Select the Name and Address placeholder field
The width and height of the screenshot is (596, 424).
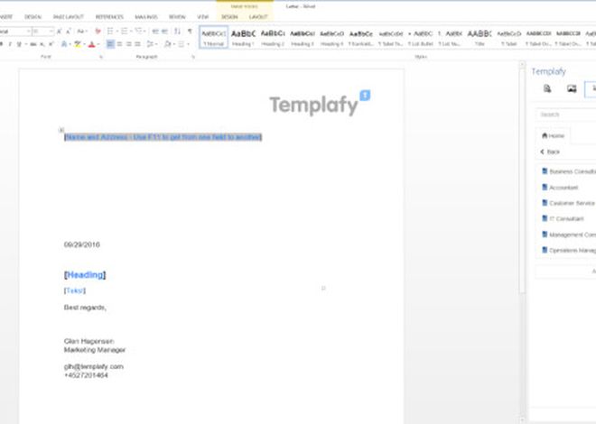point(163,137)
